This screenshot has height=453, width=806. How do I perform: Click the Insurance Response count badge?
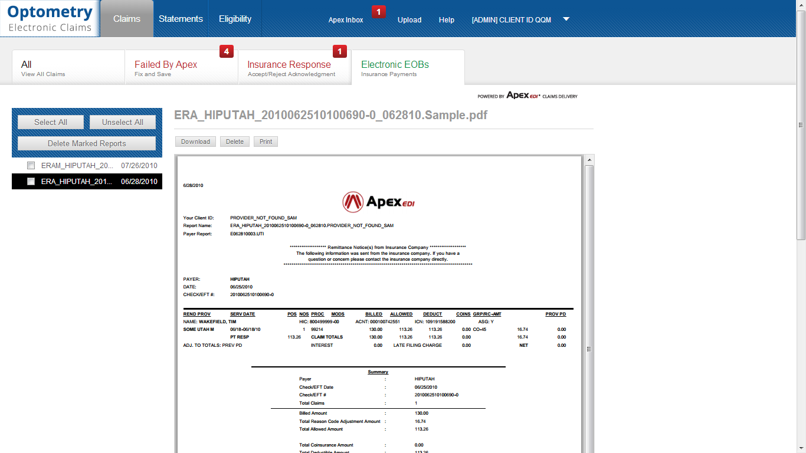pyautogui.click(x=340, y=51)
